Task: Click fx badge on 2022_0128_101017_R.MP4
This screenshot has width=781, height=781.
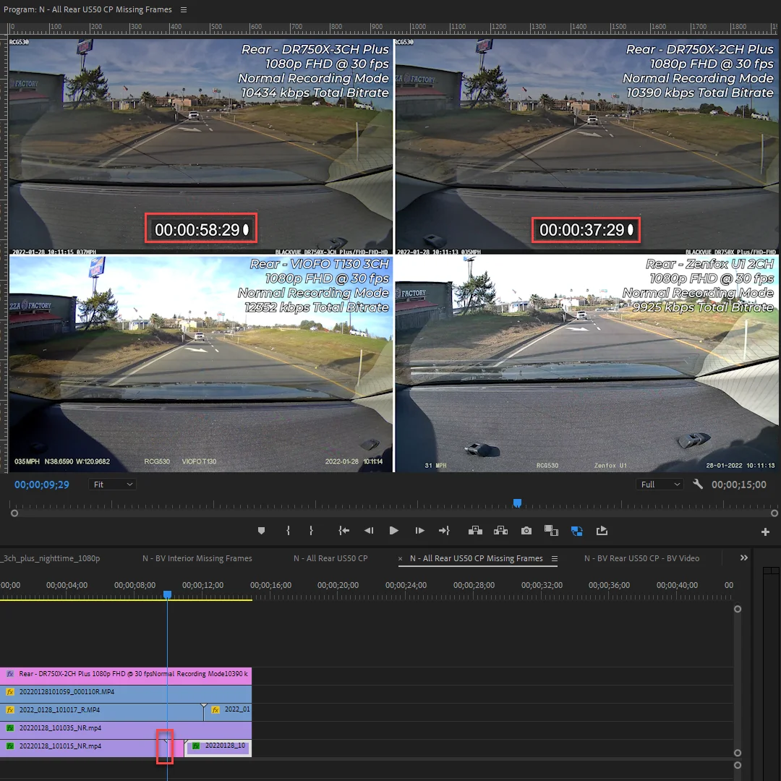Action: click(10, 710)
